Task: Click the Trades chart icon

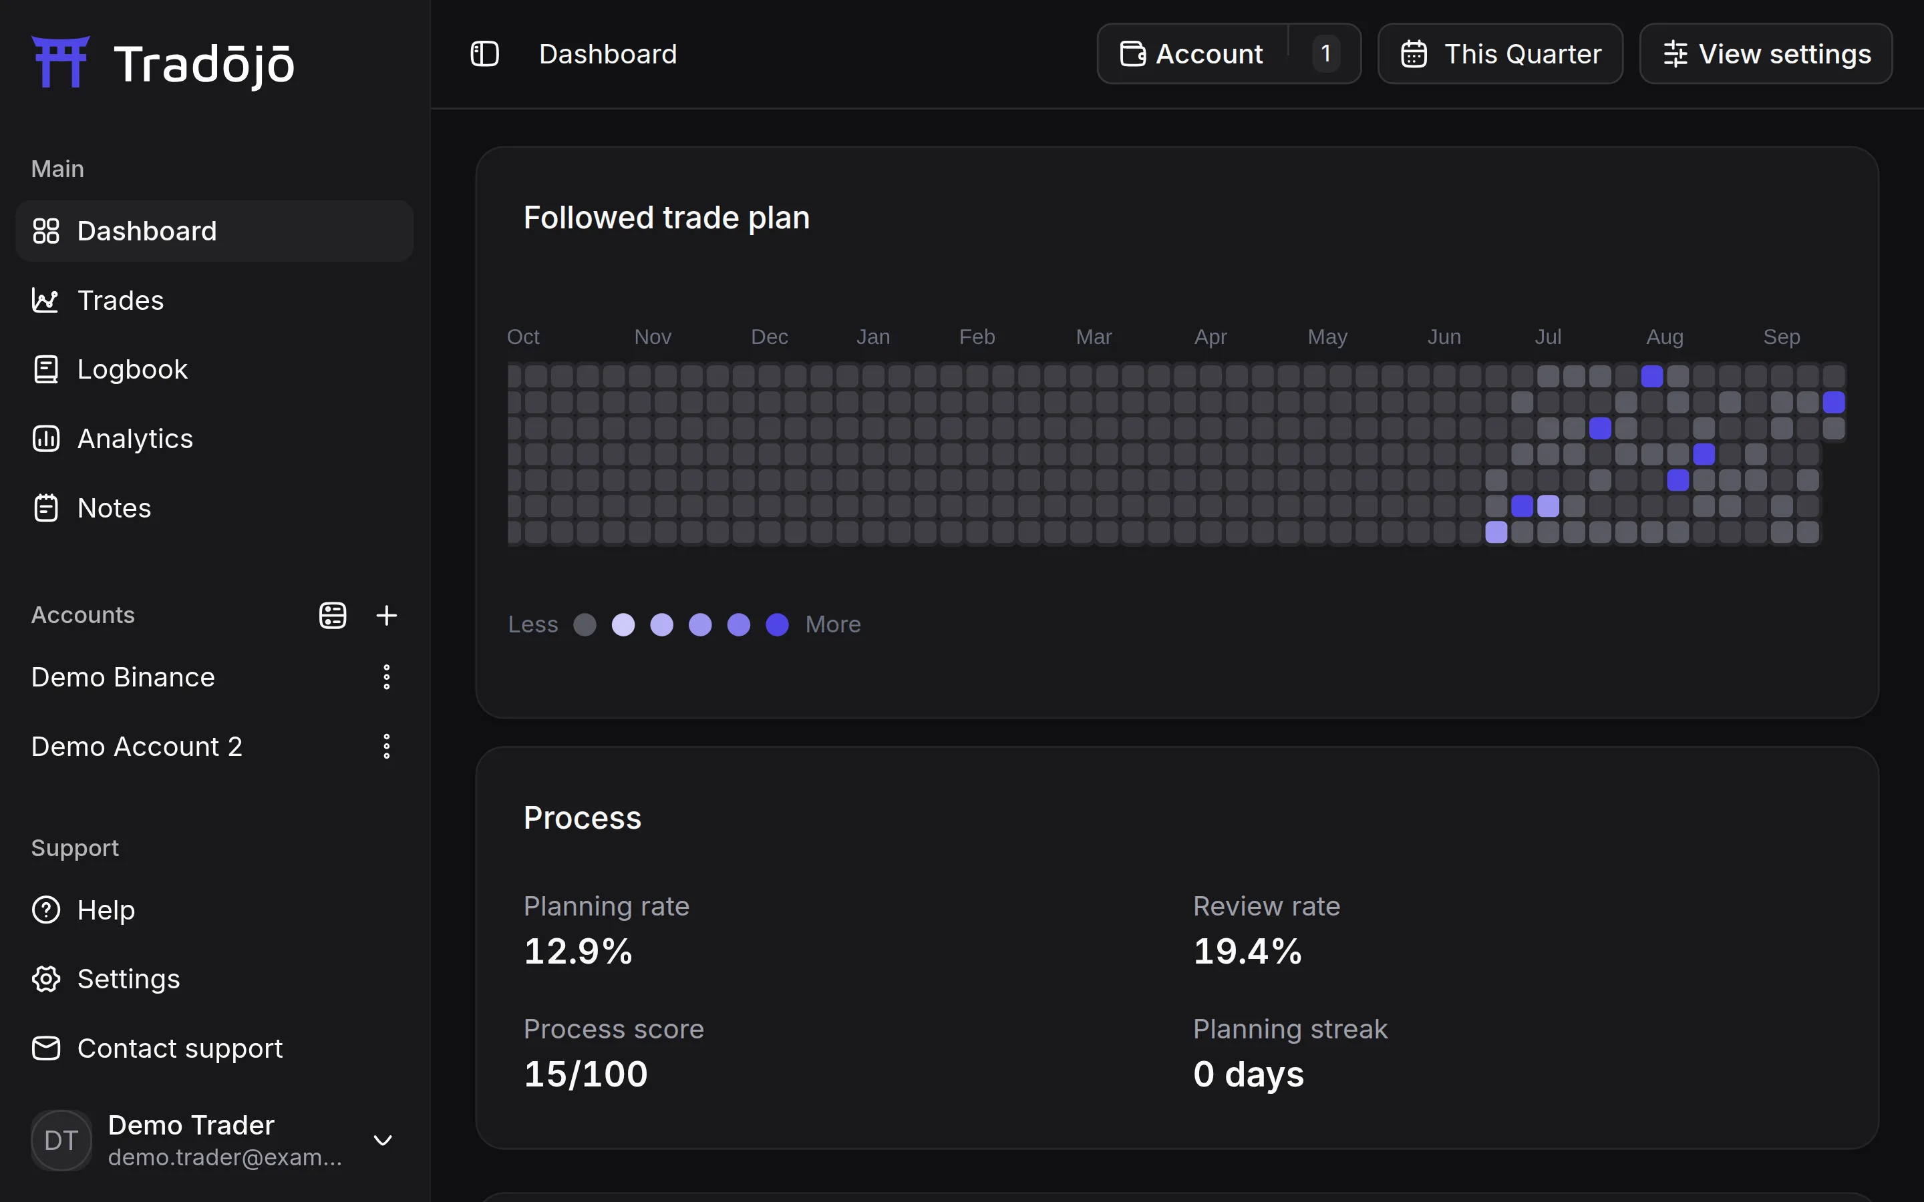Action: coord(45,300)
